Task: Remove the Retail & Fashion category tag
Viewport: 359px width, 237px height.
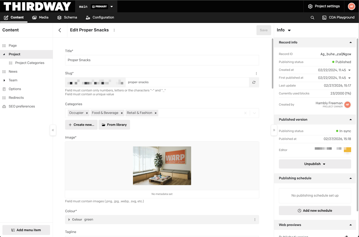Action: click(x=156, y=113)
